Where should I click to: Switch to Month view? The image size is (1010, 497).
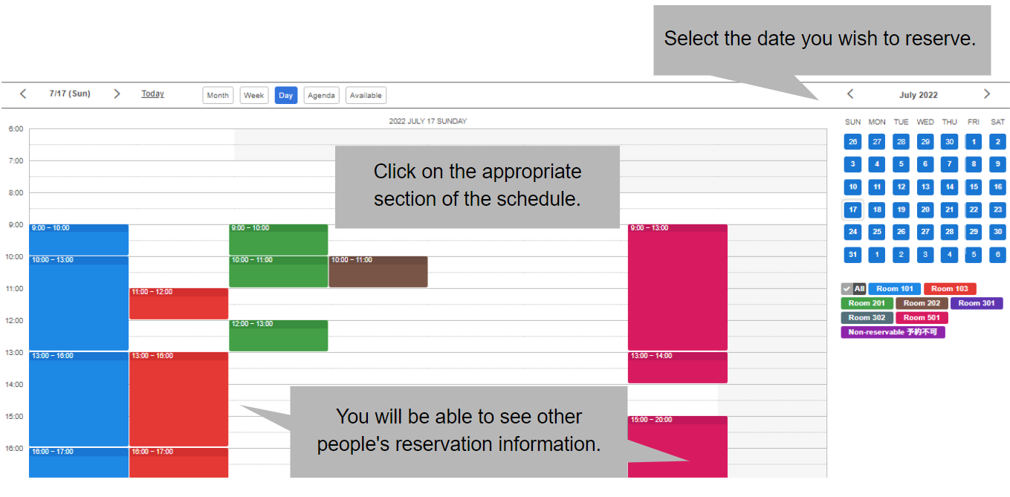[218, 95]
